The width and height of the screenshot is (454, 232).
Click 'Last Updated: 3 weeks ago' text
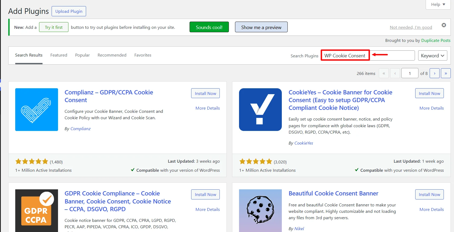(x=194, y=161)
